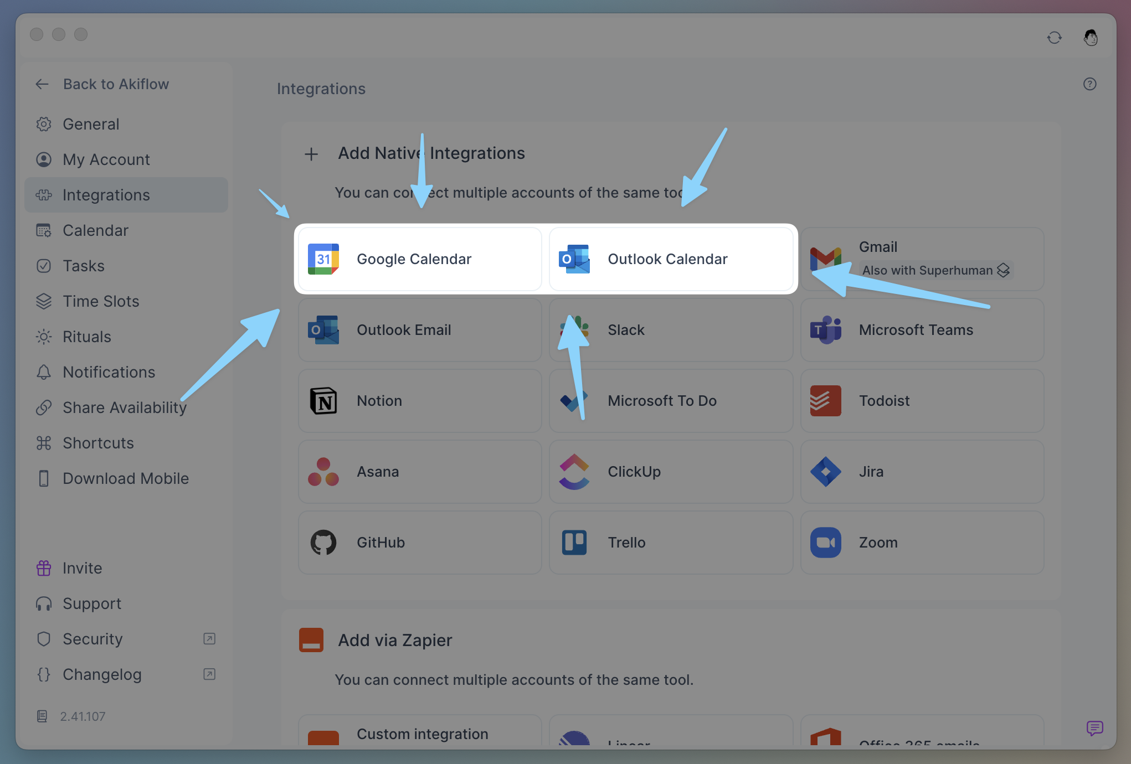Select Integrations in the sidebar

point(126,195)
